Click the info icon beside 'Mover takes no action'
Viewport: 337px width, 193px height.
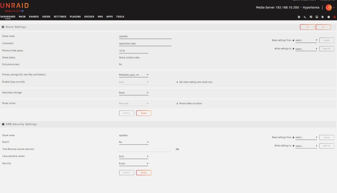point(177,103)
